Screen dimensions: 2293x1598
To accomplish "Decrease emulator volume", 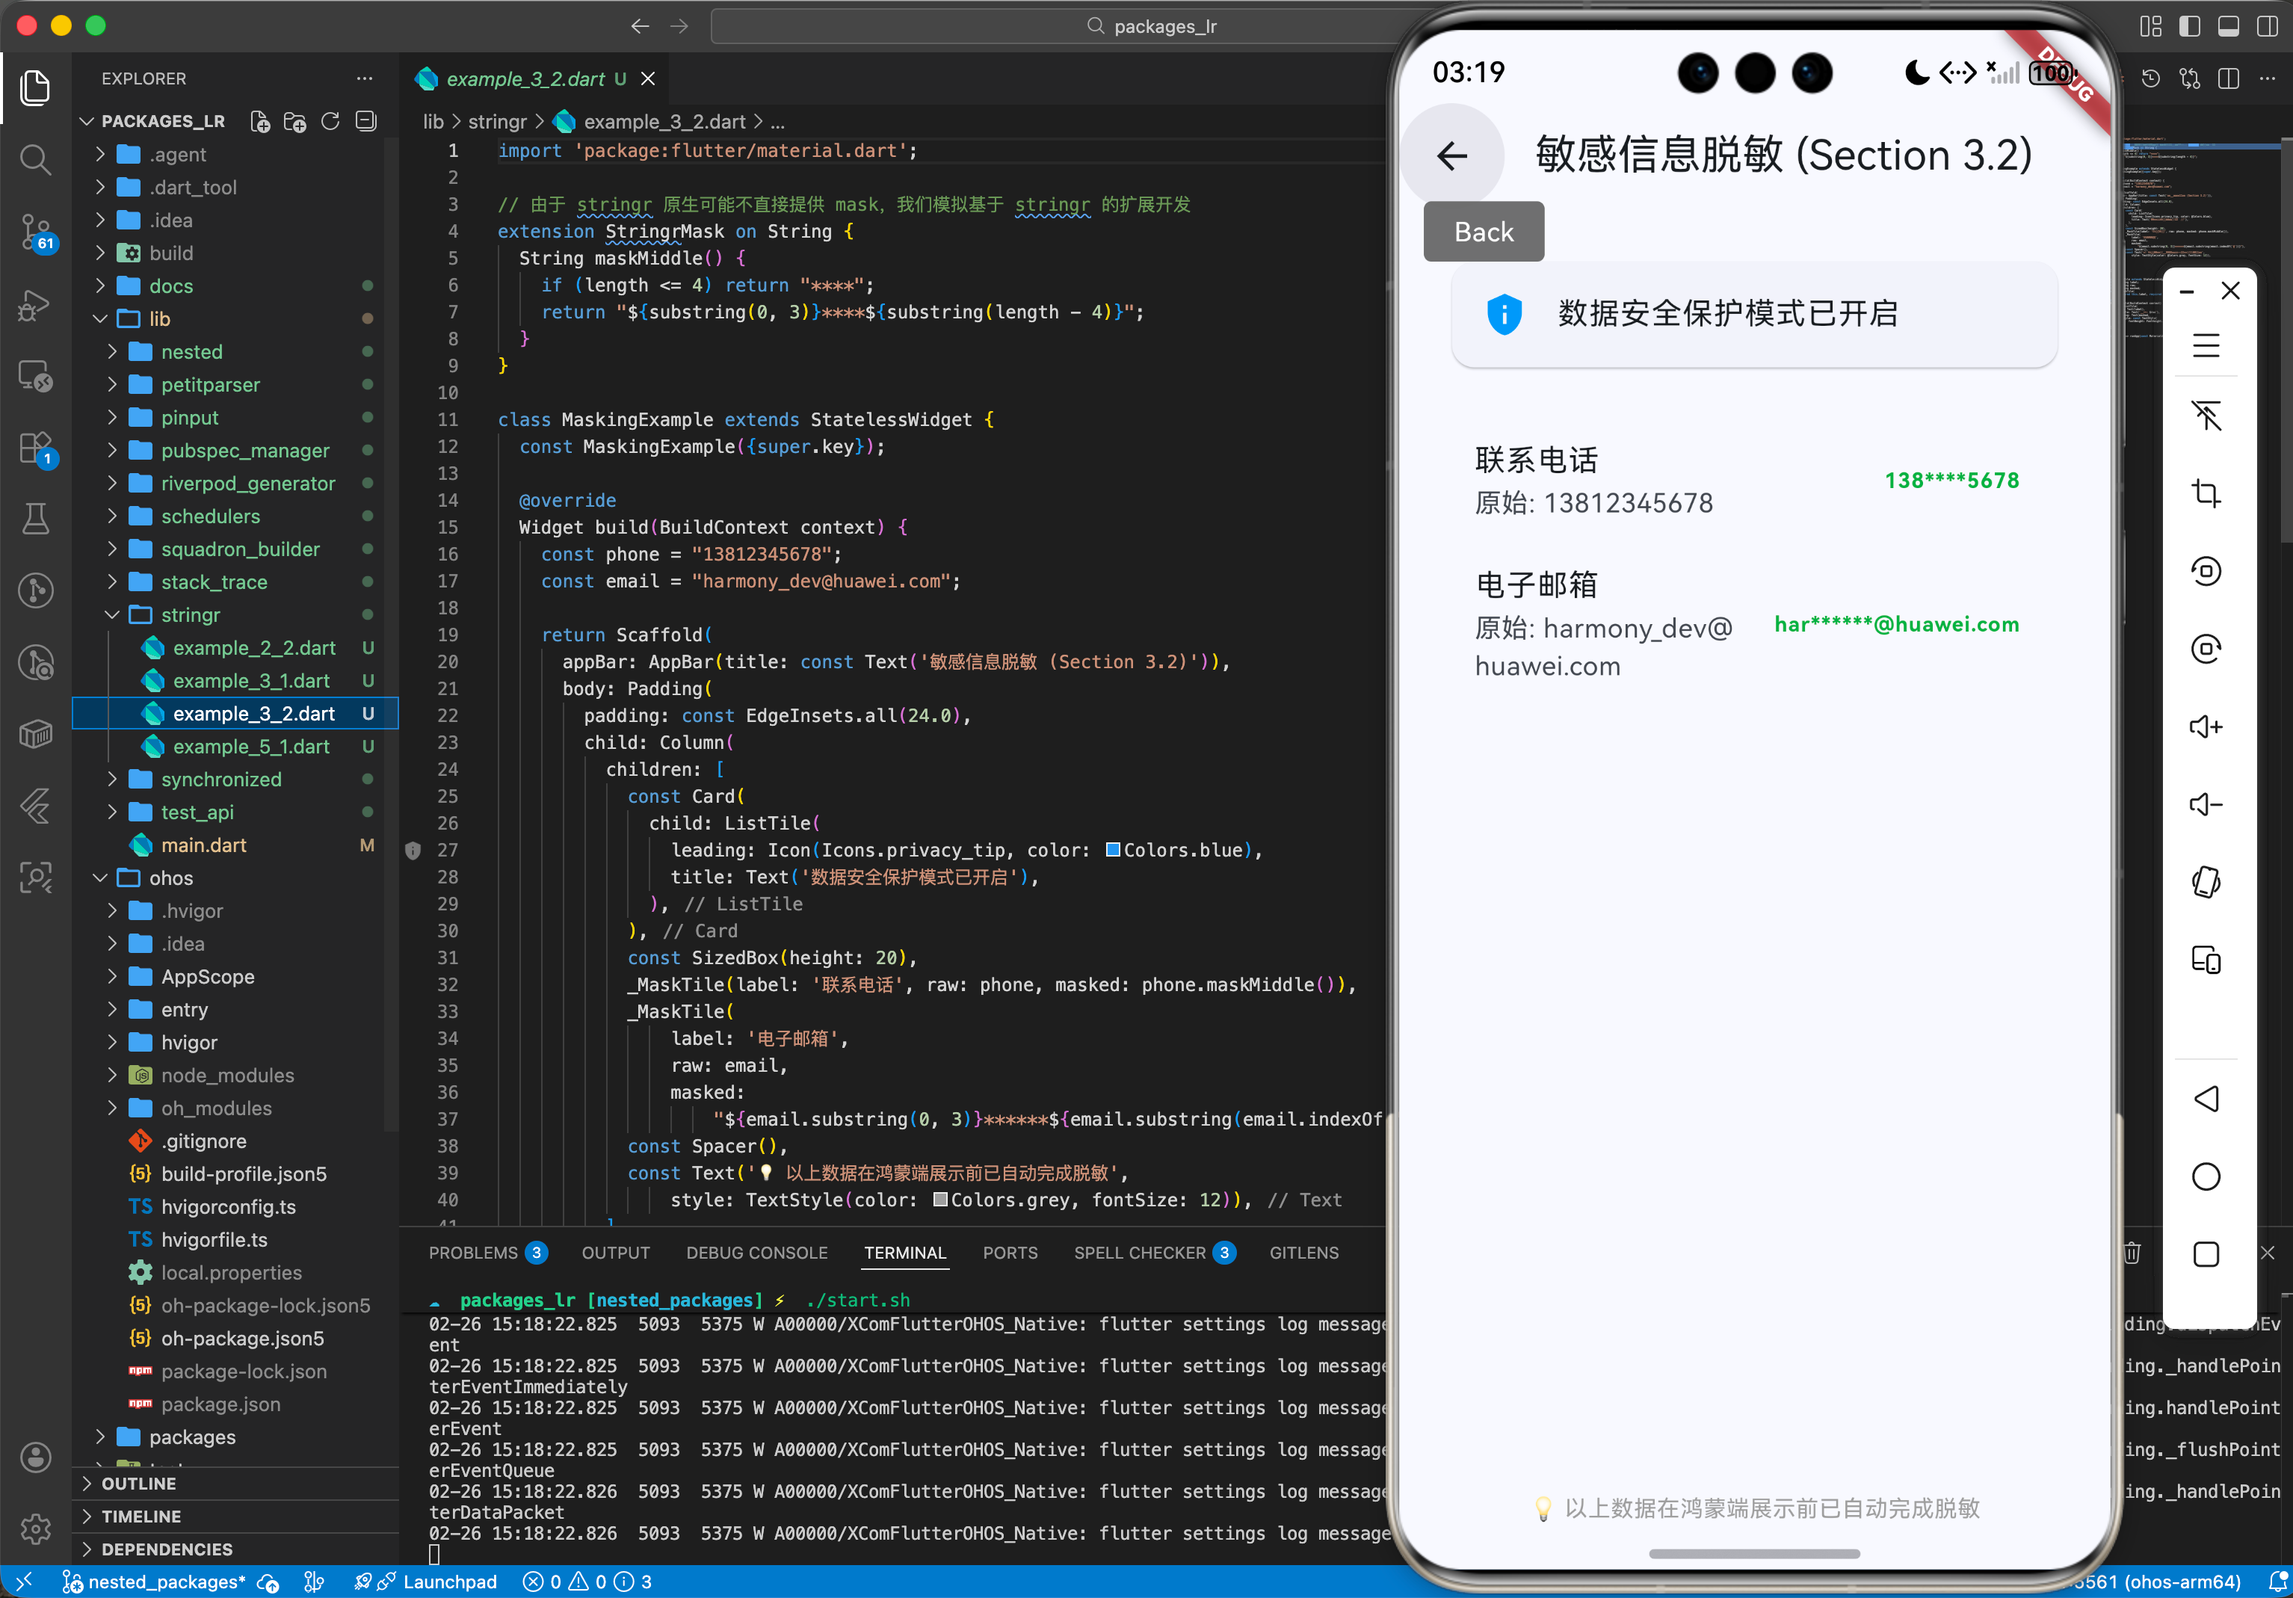I will point(2205,804).
